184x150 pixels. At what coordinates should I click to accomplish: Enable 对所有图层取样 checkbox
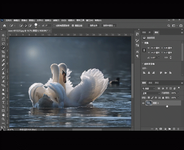click(x=54, y=25)
